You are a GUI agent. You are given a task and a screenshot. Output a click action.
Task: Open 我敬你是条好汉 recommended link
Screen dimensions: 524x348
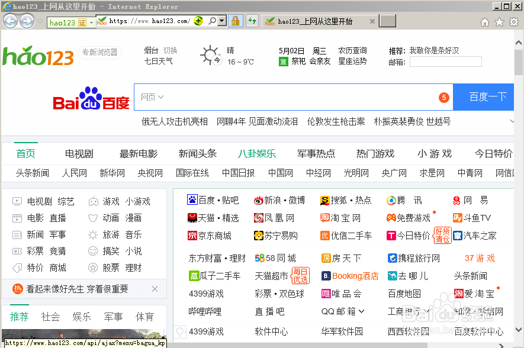(435, 50)
